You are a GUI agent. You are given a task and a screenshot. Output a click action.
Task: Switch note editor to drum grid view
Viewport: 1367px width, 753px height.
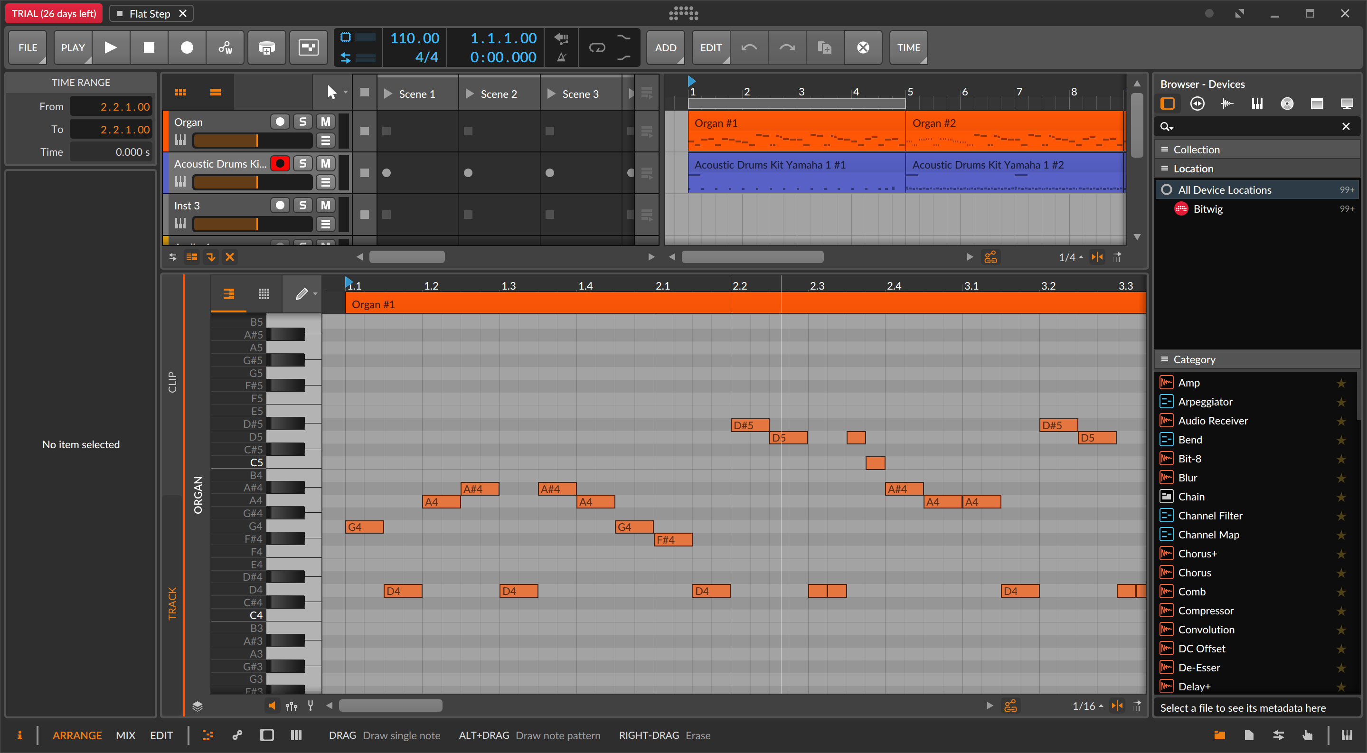pos(264,293)
